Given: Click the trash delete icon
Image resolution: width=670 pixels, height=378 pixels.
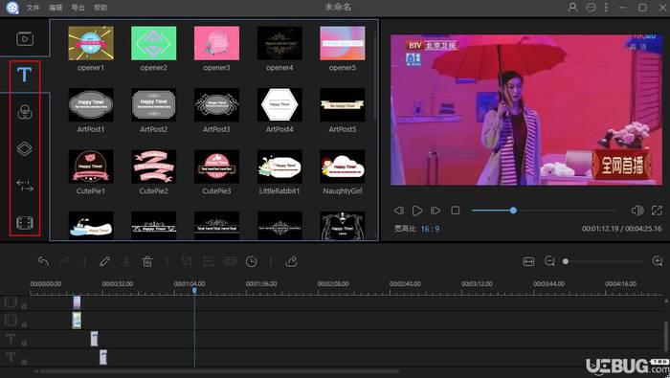Looking at the screenshot, I should (x=147, y=261).
